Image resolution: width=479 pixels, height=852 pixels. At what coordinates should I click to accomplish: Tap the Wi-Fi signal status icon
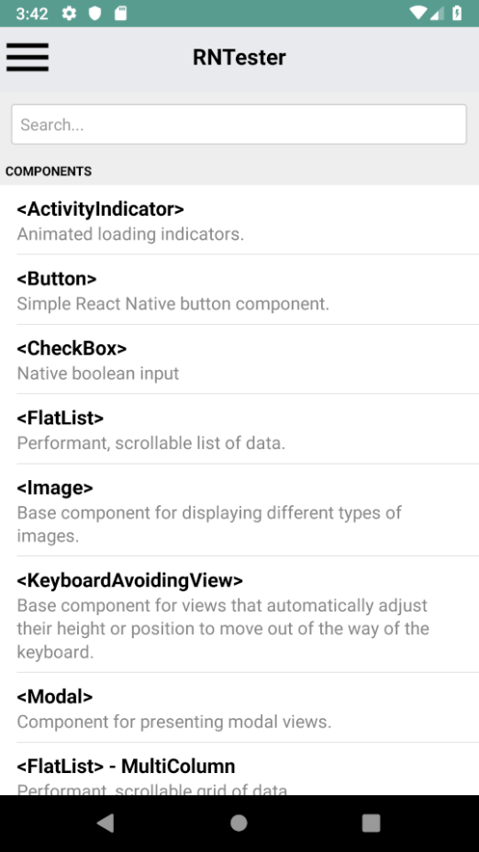pos(418,14)
